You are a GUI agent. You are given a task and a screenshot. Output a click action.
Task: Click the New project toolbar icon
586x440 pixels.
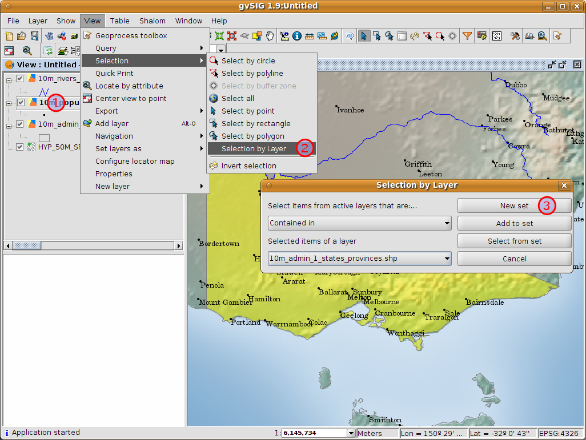(9, 36)
